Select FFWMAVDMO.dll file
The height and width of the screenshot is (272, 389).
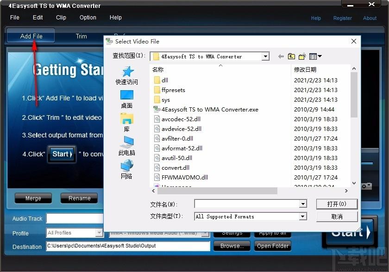181,177
